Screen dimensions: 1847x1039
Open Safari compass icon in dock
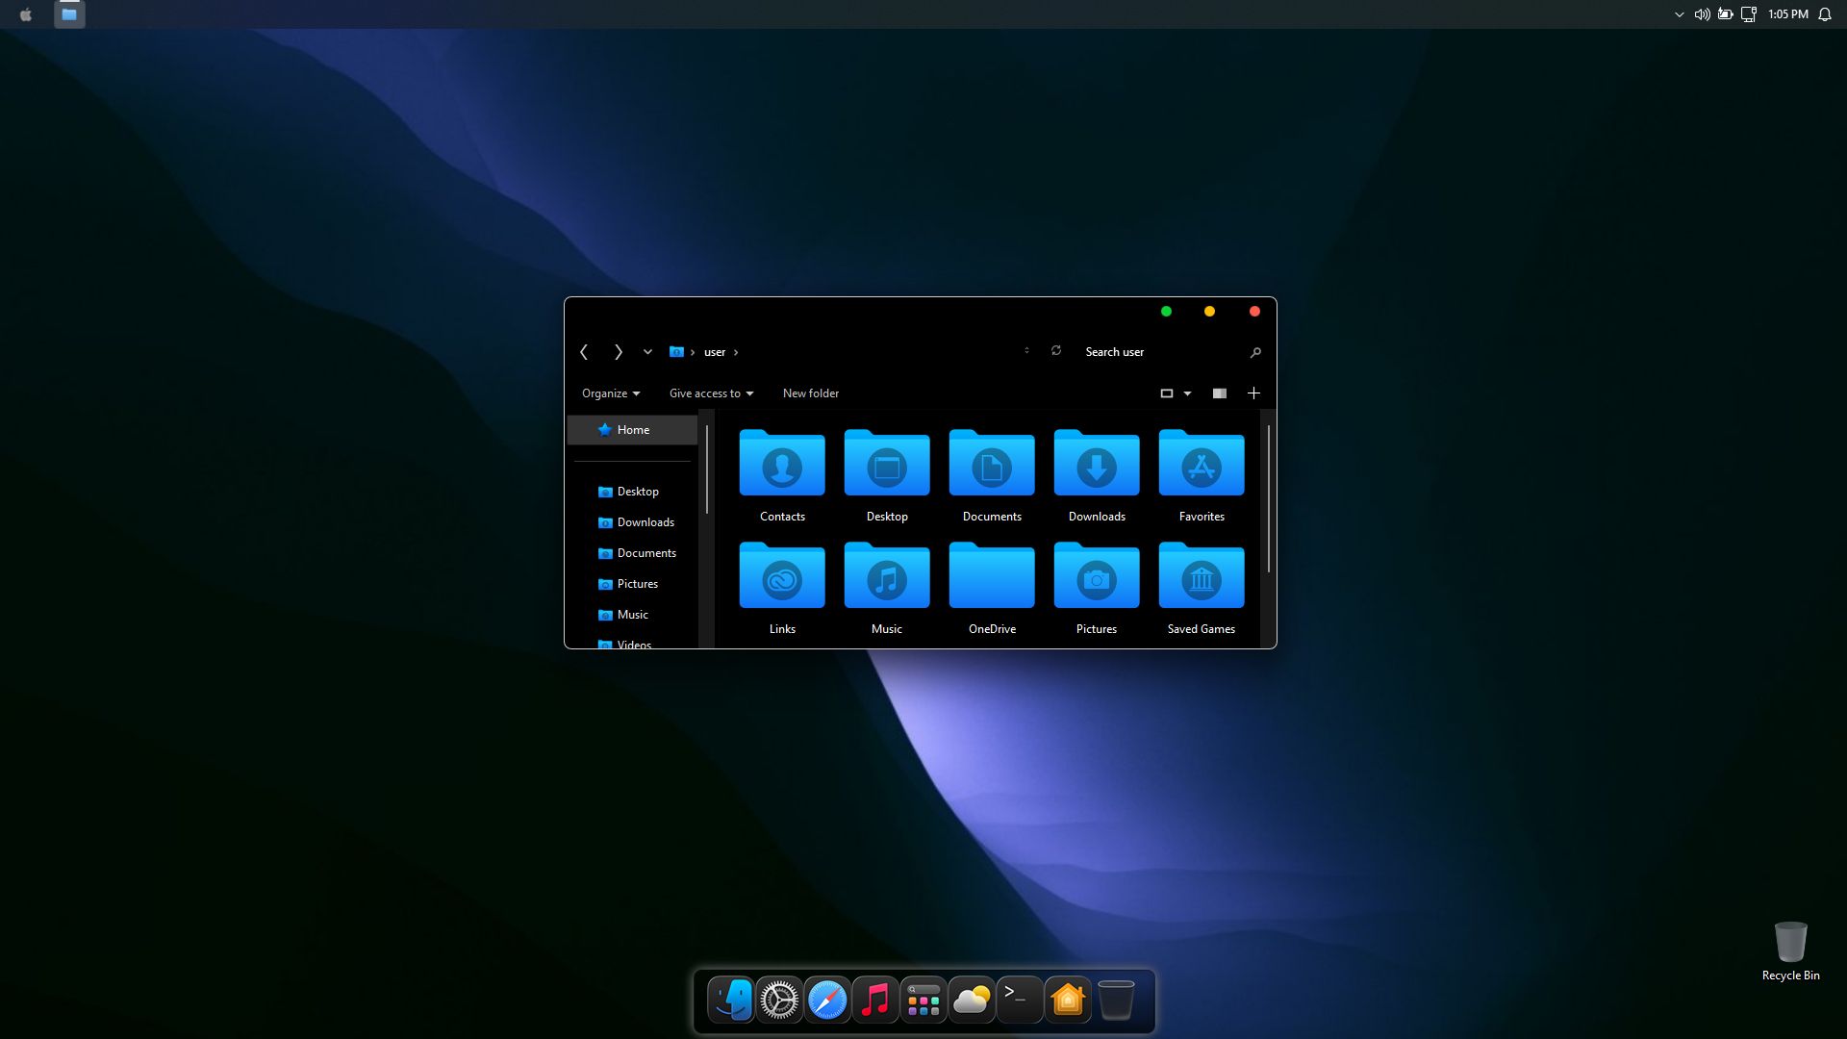coord(826,1001)
